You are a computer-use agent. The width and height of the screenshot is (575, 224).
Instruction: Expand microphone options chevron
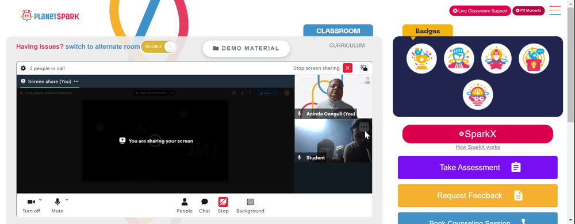point(67,199)
